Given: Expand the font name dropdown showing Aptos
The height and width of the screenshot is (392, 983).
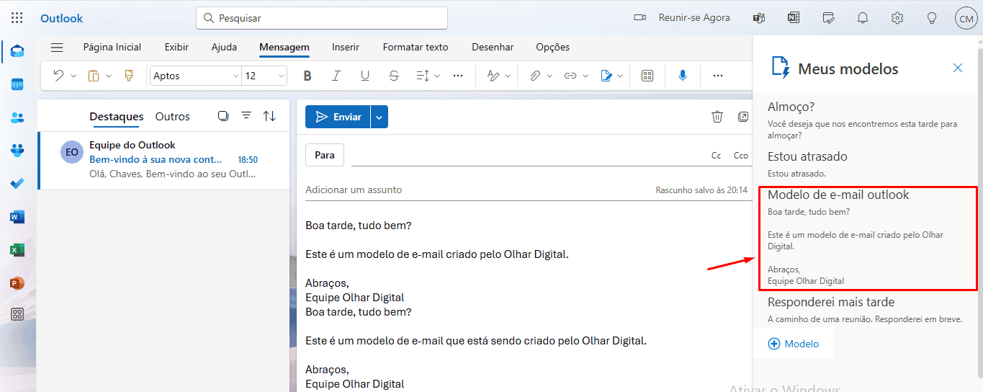Looking at the screenshot, I should coord(196,76).
